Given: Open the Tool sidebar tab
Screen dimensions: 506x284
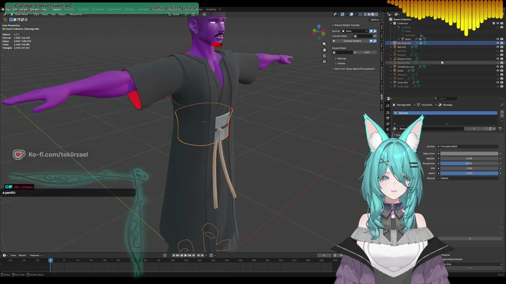Looking at the screenshot, I should 381,36.
